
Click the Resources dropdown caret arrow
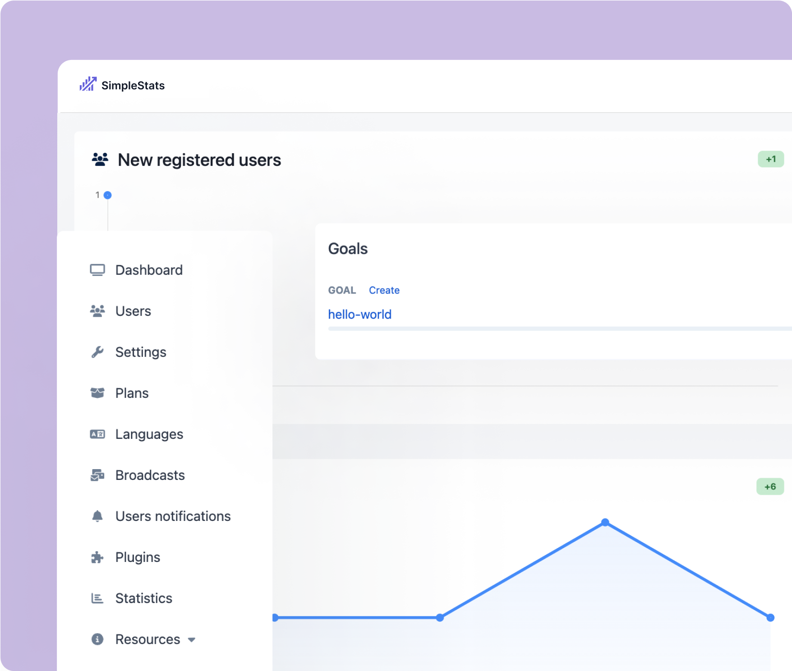(192, 640)
